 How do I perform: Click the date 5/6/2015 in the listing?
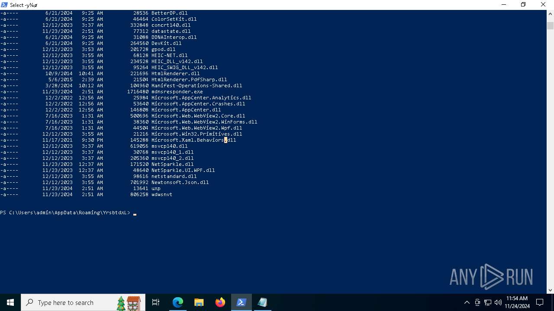pyautogui.click(x=61, y=79)
